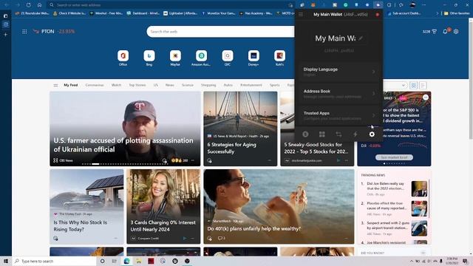This screenshot has height=266, width=473.
Task: Select the Entertainment tab
Action: coord(251,86)
